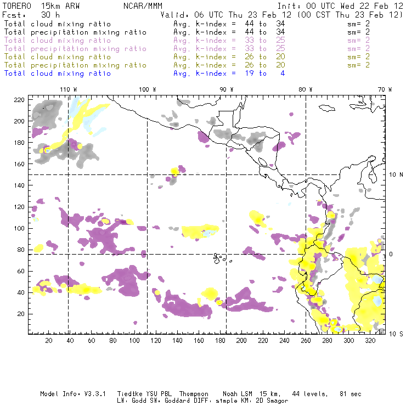The image size is (406, 406).
Task: Select the "Fcst: 30 h" forecast hour text
Action: pyautogui.click(x=31, y=15)
